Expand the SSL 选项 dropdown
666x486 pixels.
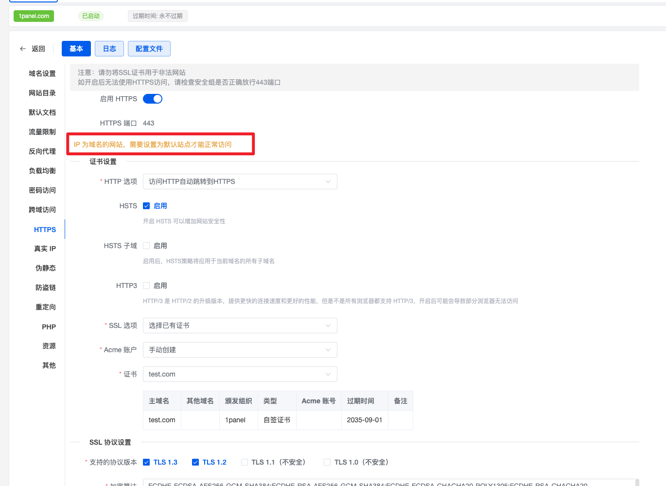240,325
